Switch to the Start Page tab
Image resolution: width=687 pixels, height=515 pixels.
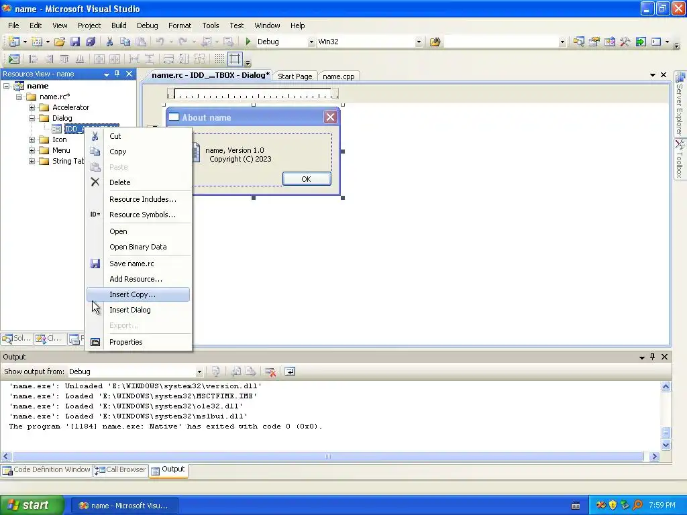coord(295,76)
